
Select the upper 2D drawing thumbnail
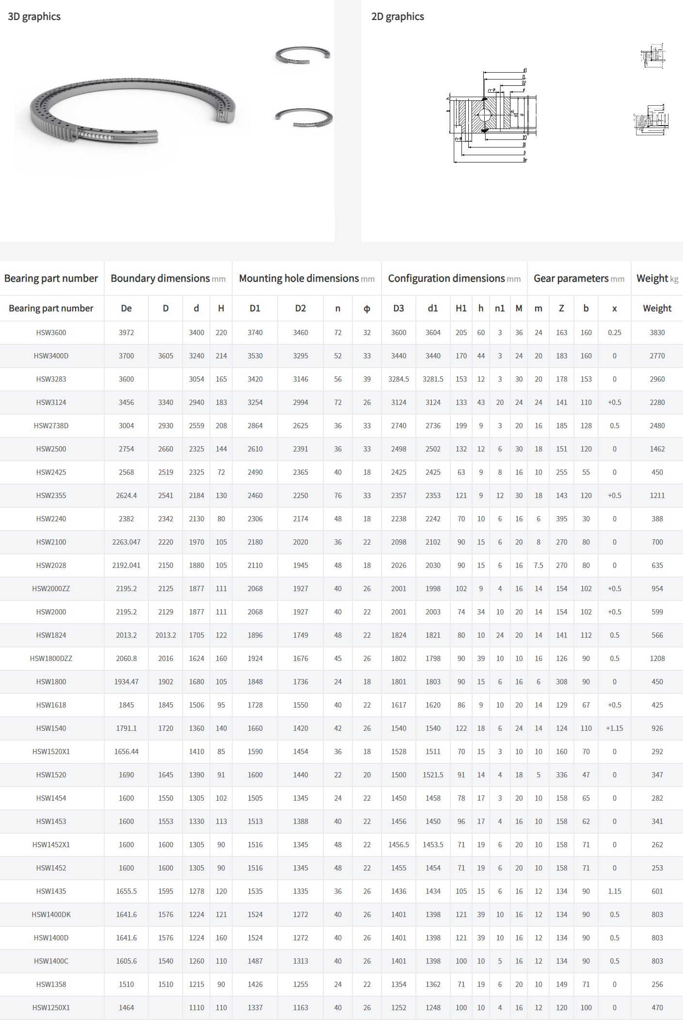pyautogui.click(x=653, y=56)
